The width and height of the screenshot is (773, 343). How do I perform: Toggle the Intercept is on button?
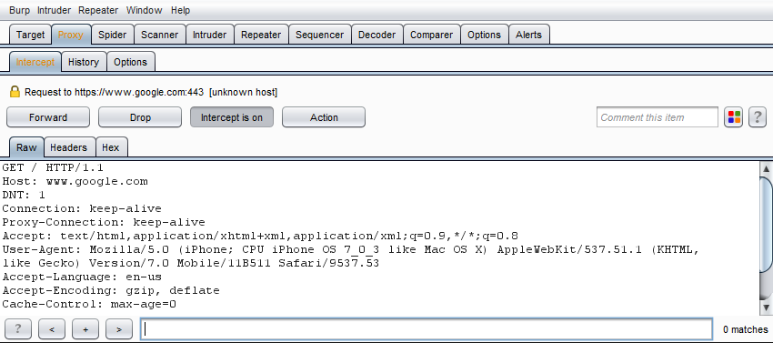tap(232, 117)
